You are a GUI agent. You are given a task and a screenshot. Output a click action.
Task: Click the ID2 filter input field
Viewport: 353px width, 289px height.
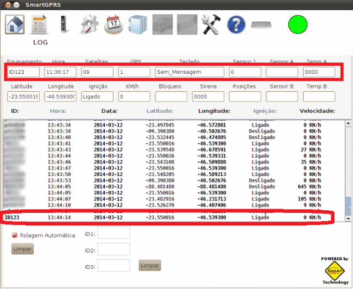pos(114,249)
